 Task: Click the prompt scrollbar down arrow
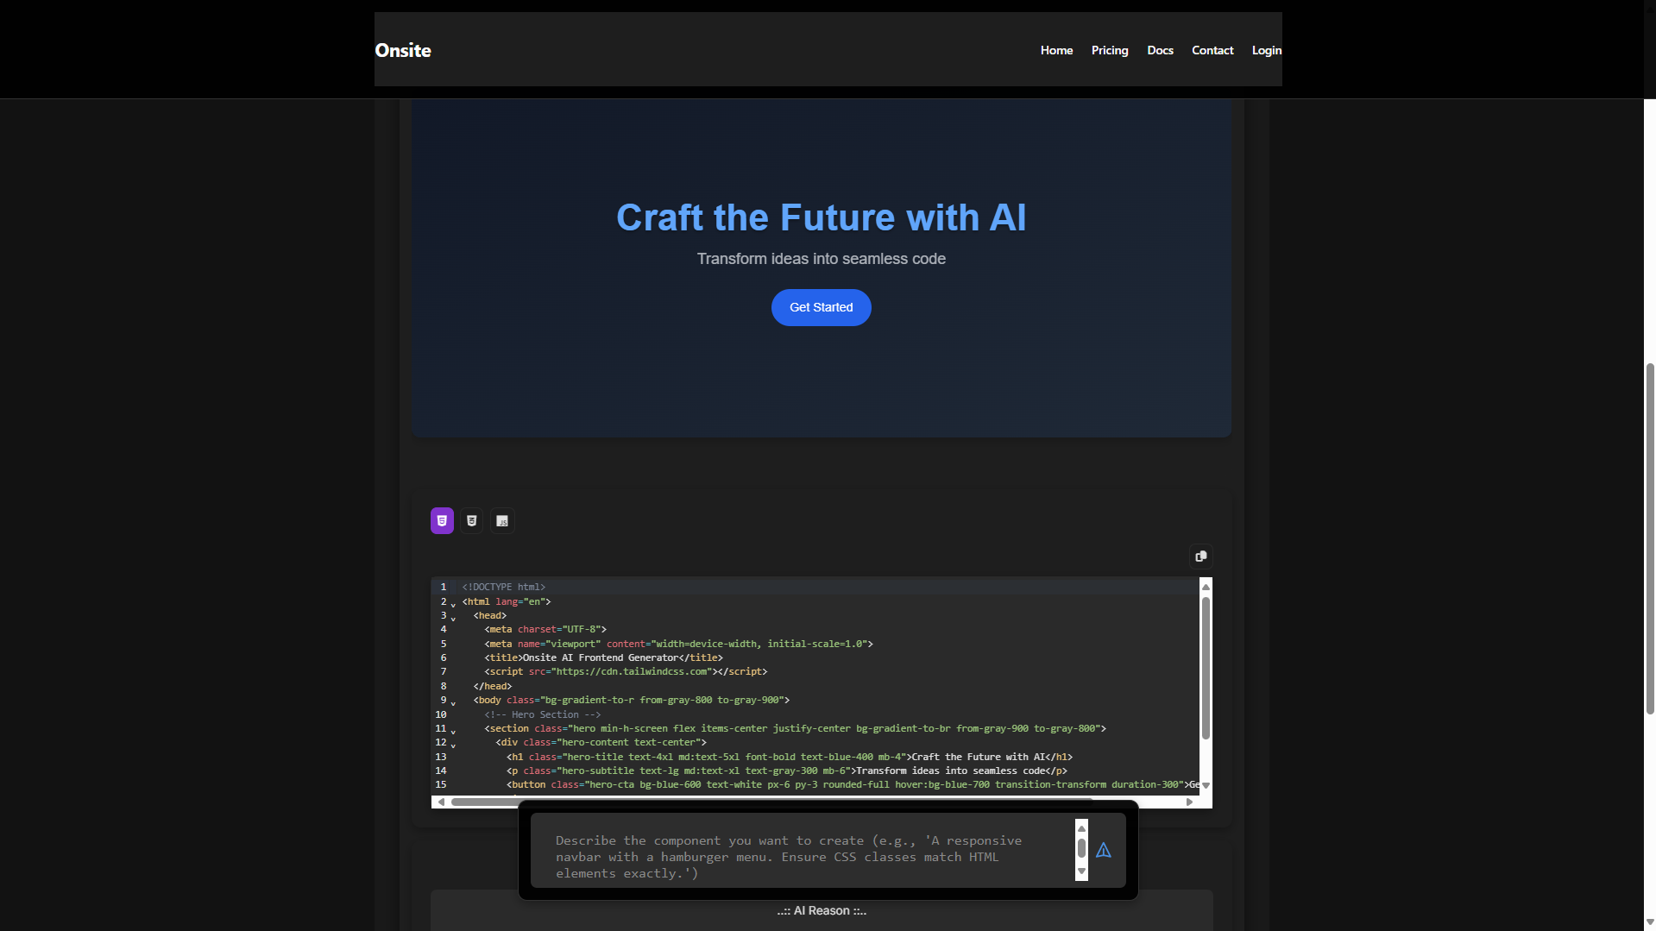(x=1081, y=872)
